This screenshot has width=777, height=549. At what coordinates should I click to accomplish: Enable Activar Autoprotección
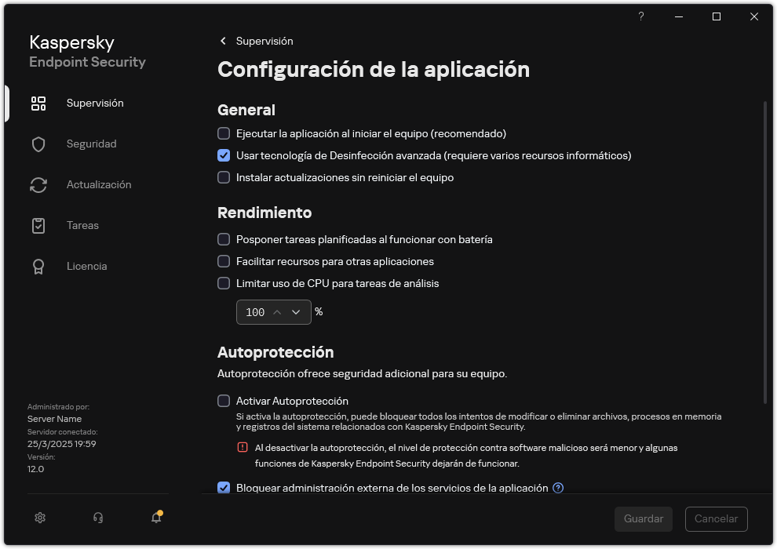coord(224,401)
